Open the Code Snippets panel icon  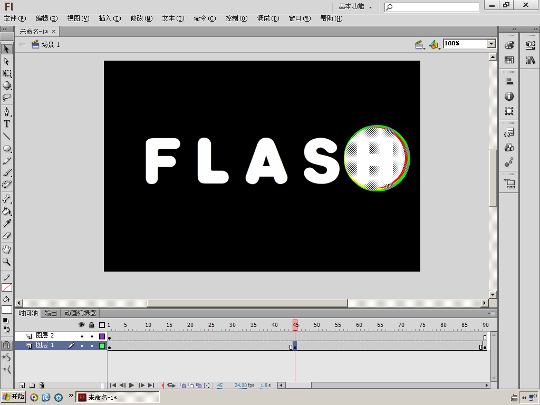(509, 132)
